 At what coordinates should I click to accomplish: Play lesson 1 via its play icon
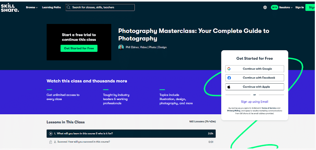(51, 134)
